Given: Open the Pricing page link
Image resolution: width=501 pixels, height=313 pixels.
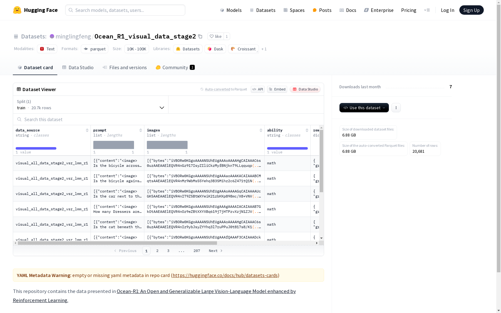Looking at the screenshot, I should coord(409,10).
